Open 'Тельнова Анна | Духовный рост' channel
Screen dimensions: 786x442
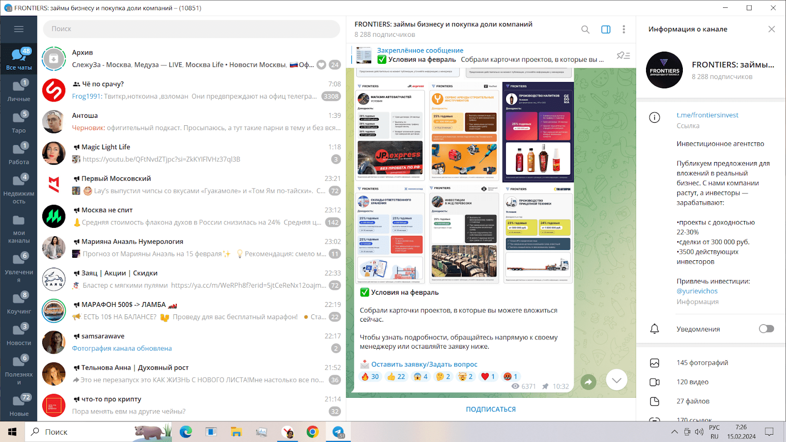tap(192, 374)
